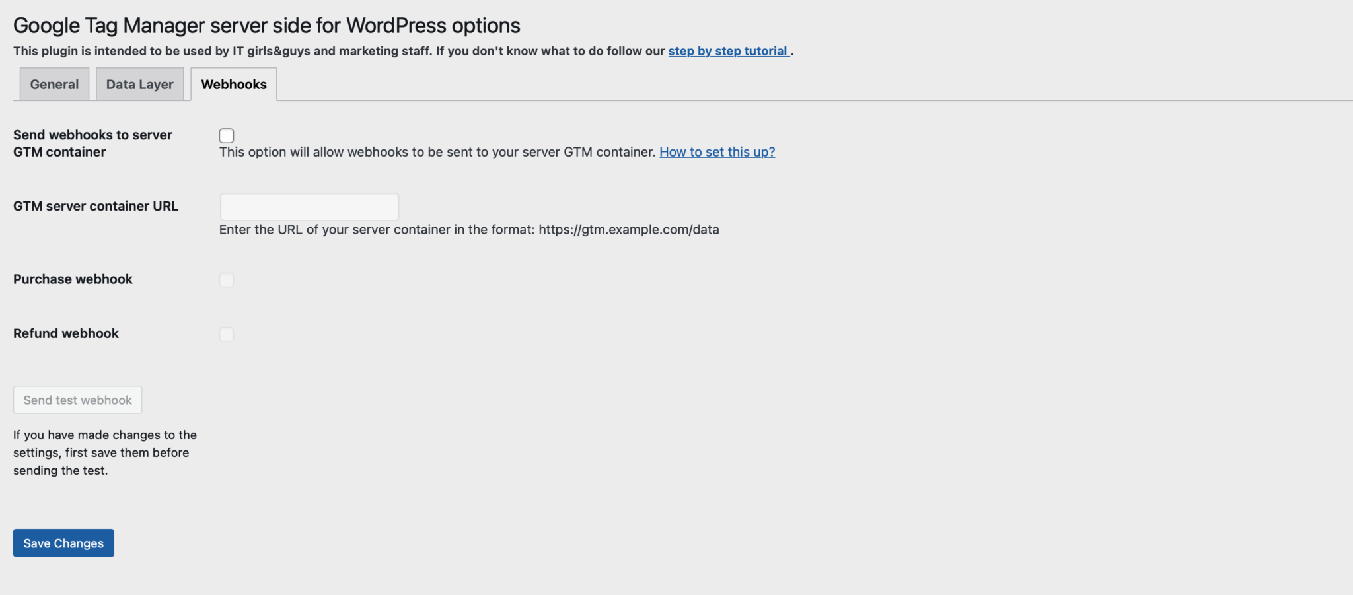Screen dimensions: 1353x595
Task: Click the 'Refund webhook' label text
Action: (x=66, y=333)
